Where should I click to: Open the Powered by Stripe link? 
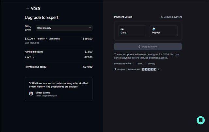coord(122,64)
